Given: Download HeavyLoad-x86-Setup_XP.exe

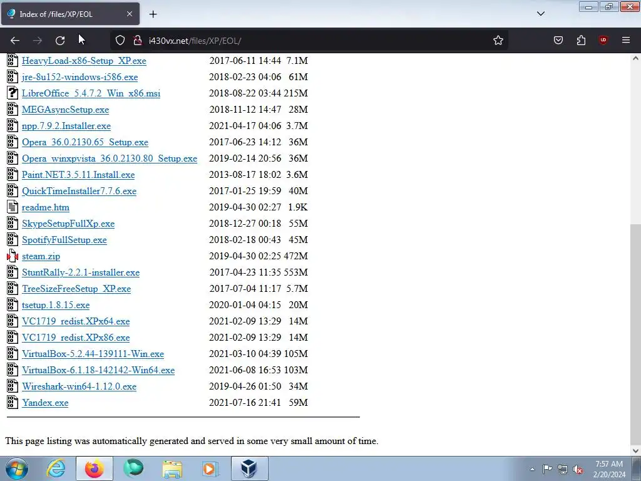Looking at the screenshot, I should point(84,61).
